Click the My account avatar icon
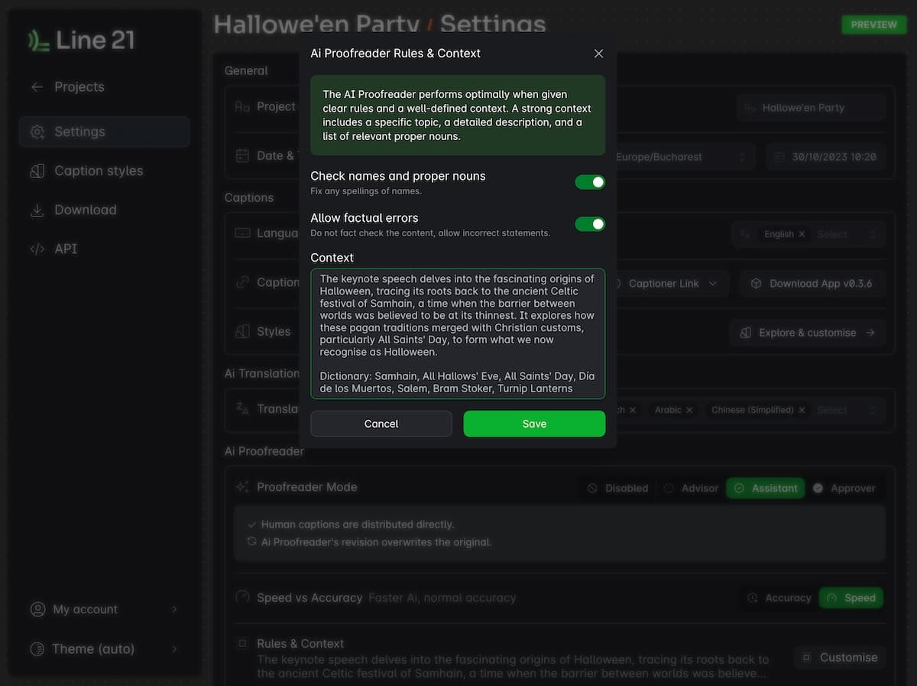917x686 pixels. click(37, 610)
